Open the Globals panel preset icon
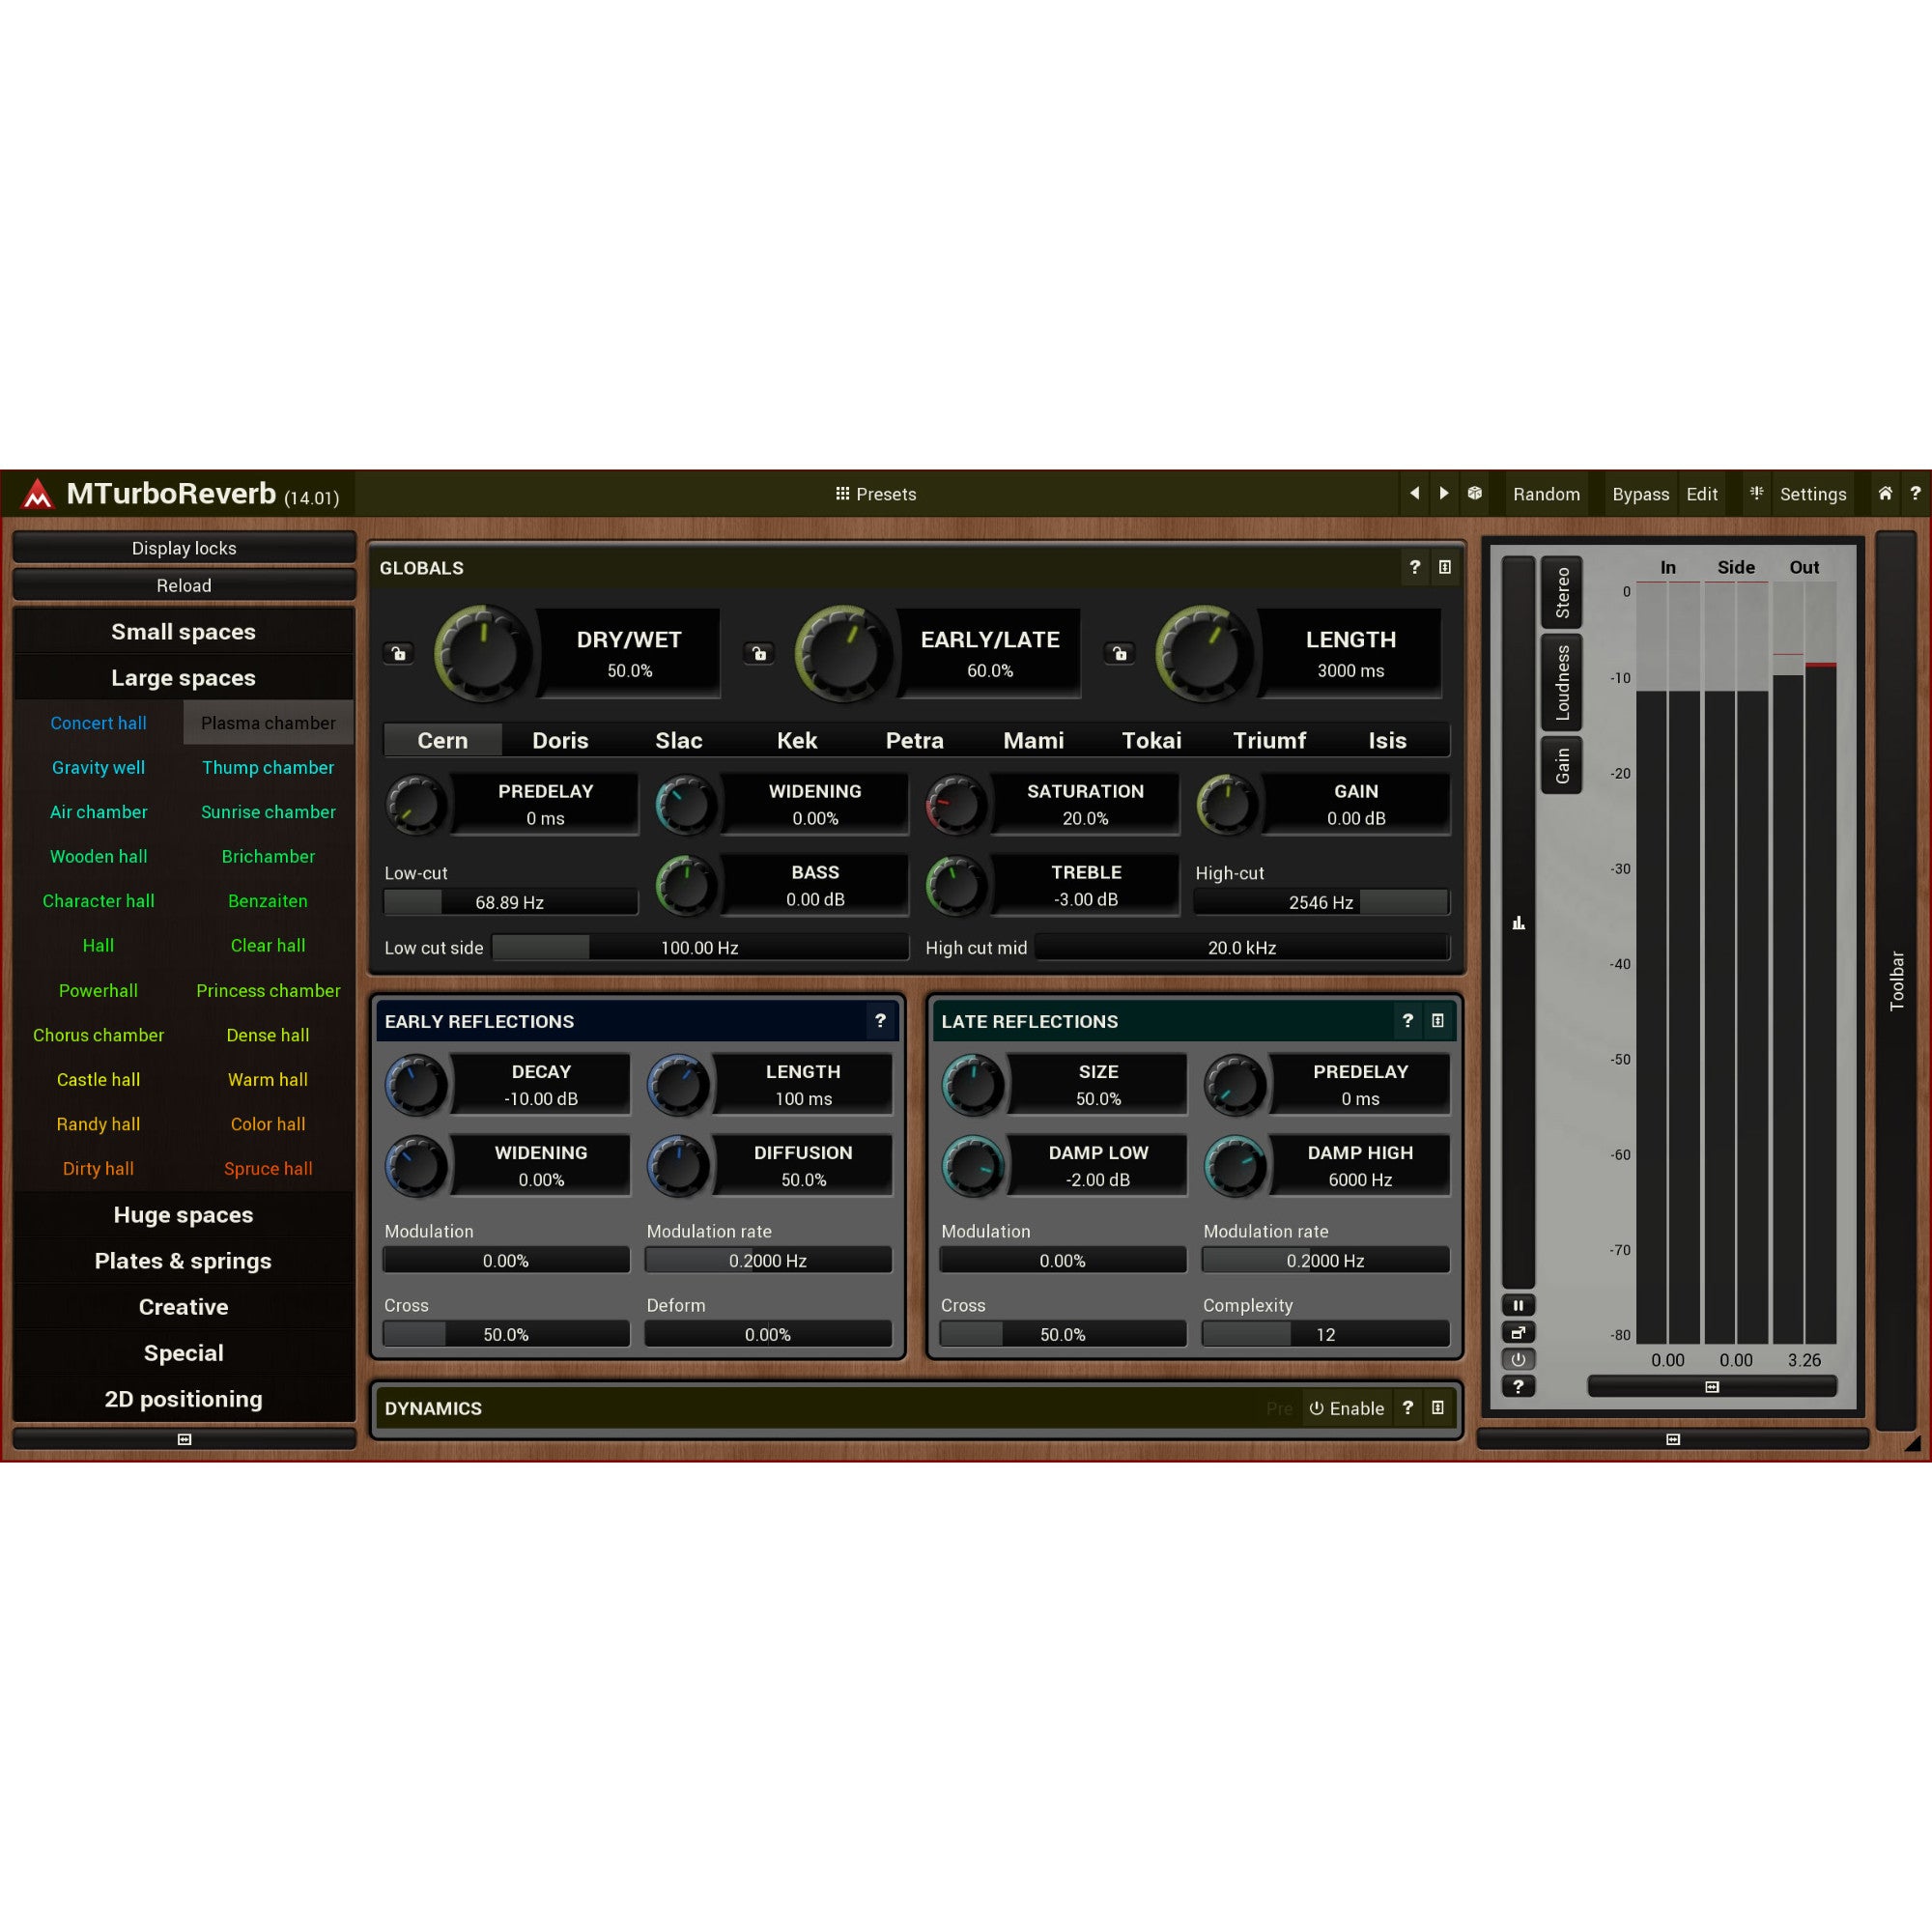 [1445, 567]
